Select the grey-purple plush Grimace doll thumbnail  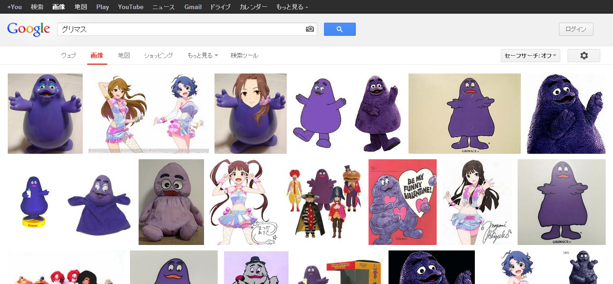(171, 202)
